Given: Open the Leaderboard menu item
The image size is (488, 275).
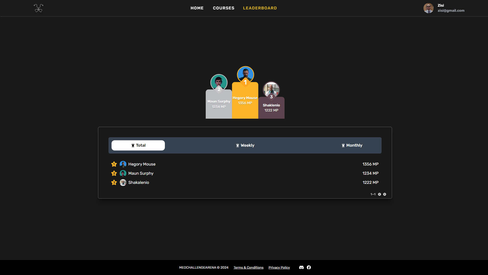Looking at the screenshot, I should pos(260,8).
